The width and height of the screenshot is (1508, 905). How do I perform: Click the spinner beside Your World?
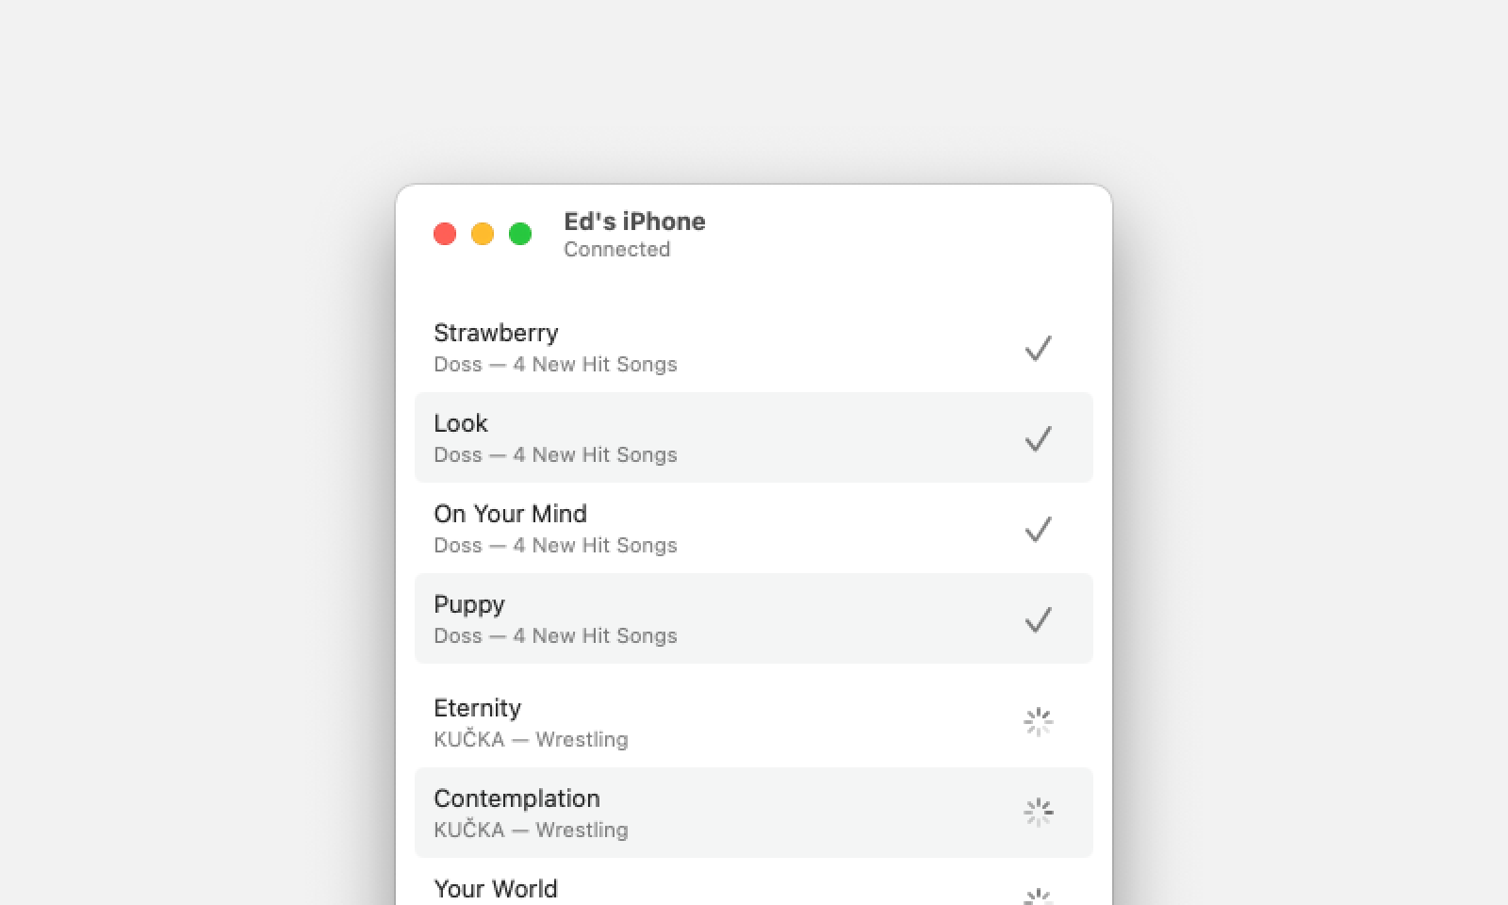tap(1038, 897)
